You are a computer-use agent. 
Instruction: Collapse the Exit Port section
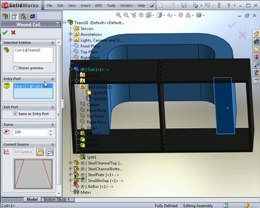53,107
